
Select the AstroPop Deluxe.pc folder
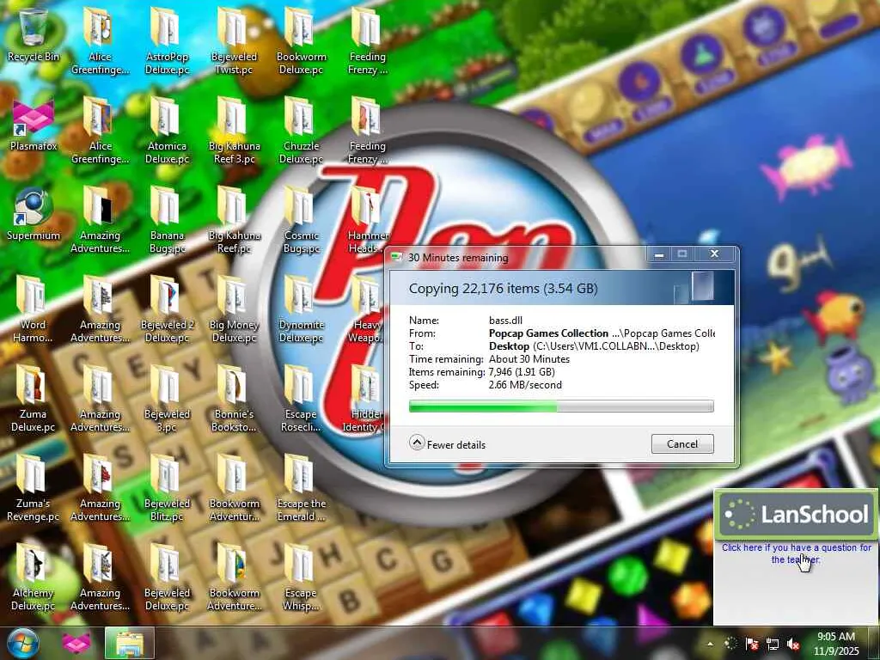click(167, 43)
